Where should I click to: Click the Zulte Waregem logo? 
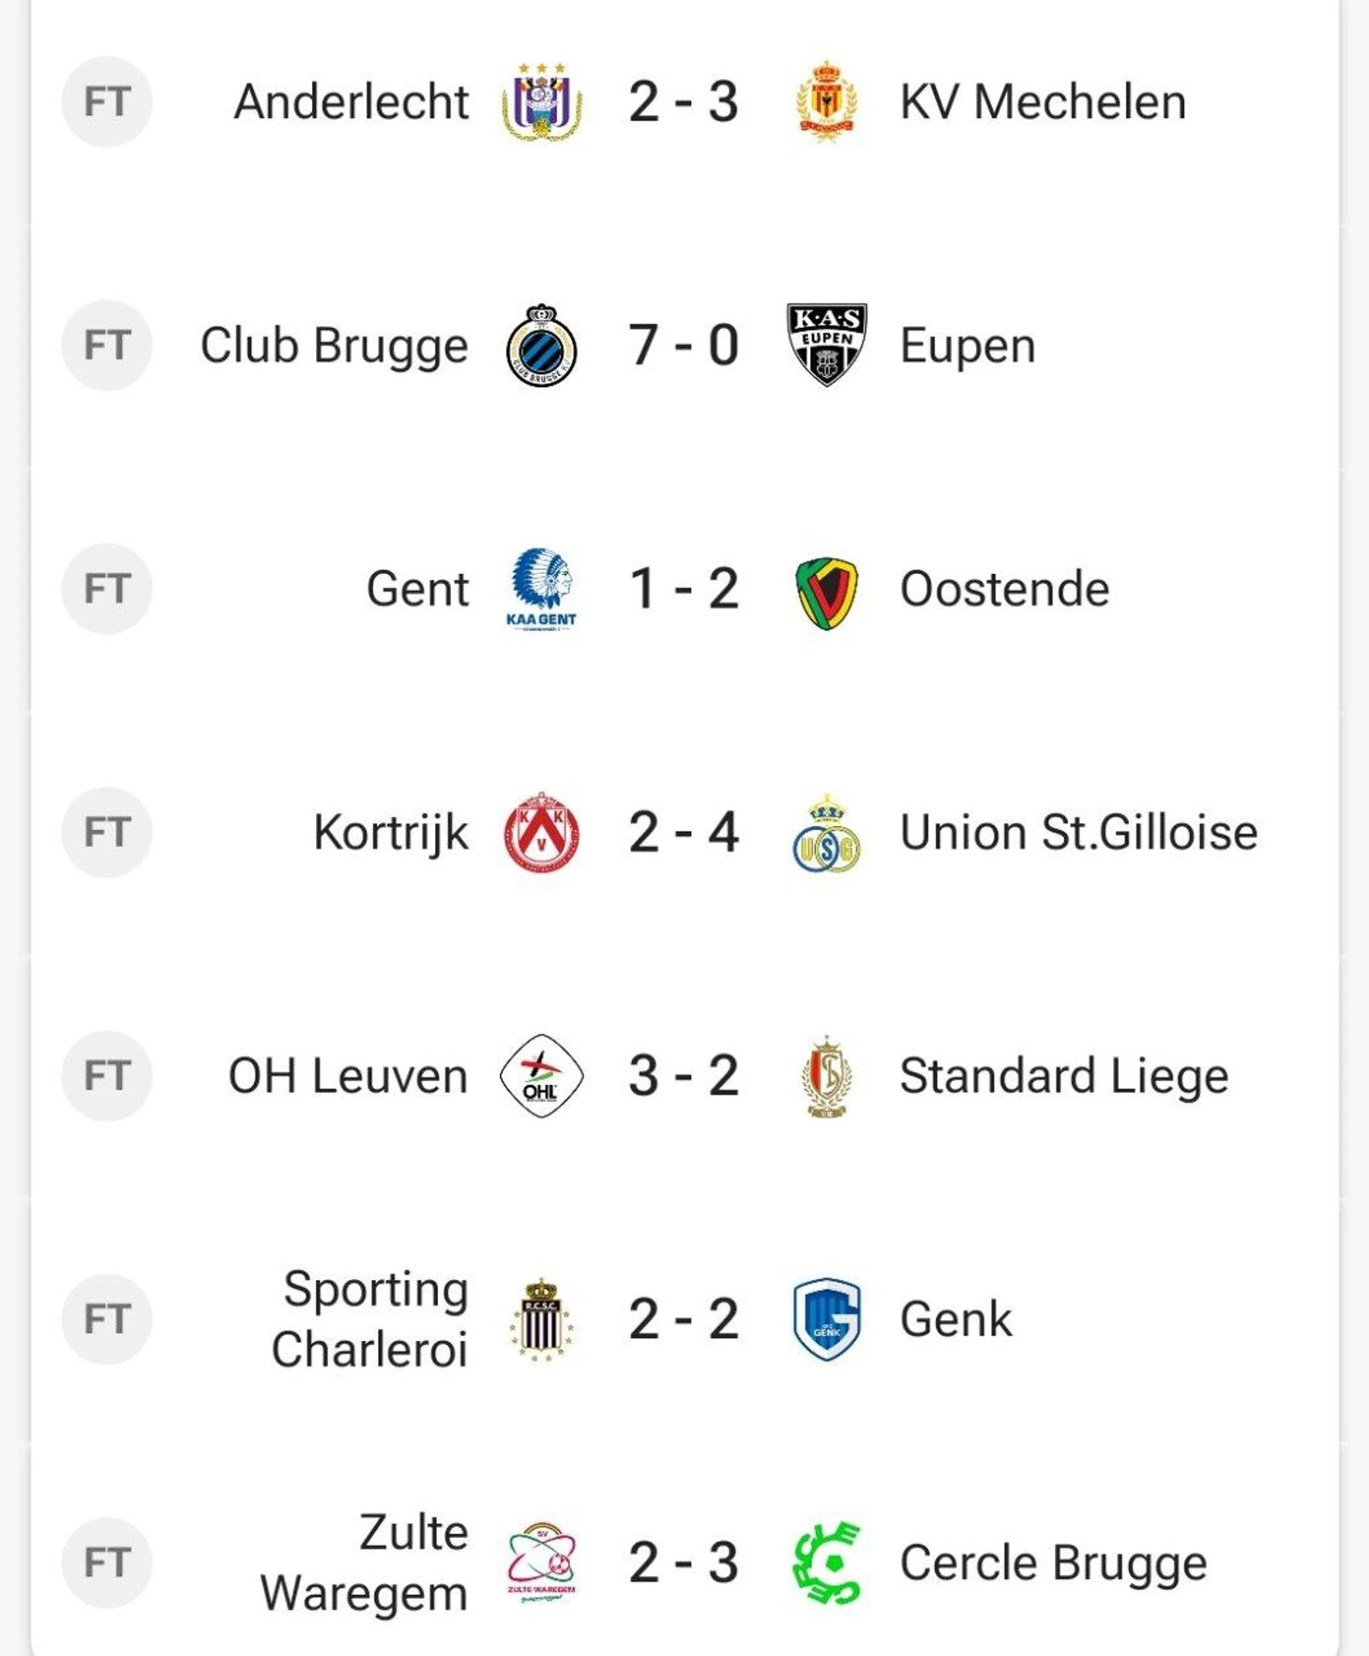click(x=541, y=1562)
